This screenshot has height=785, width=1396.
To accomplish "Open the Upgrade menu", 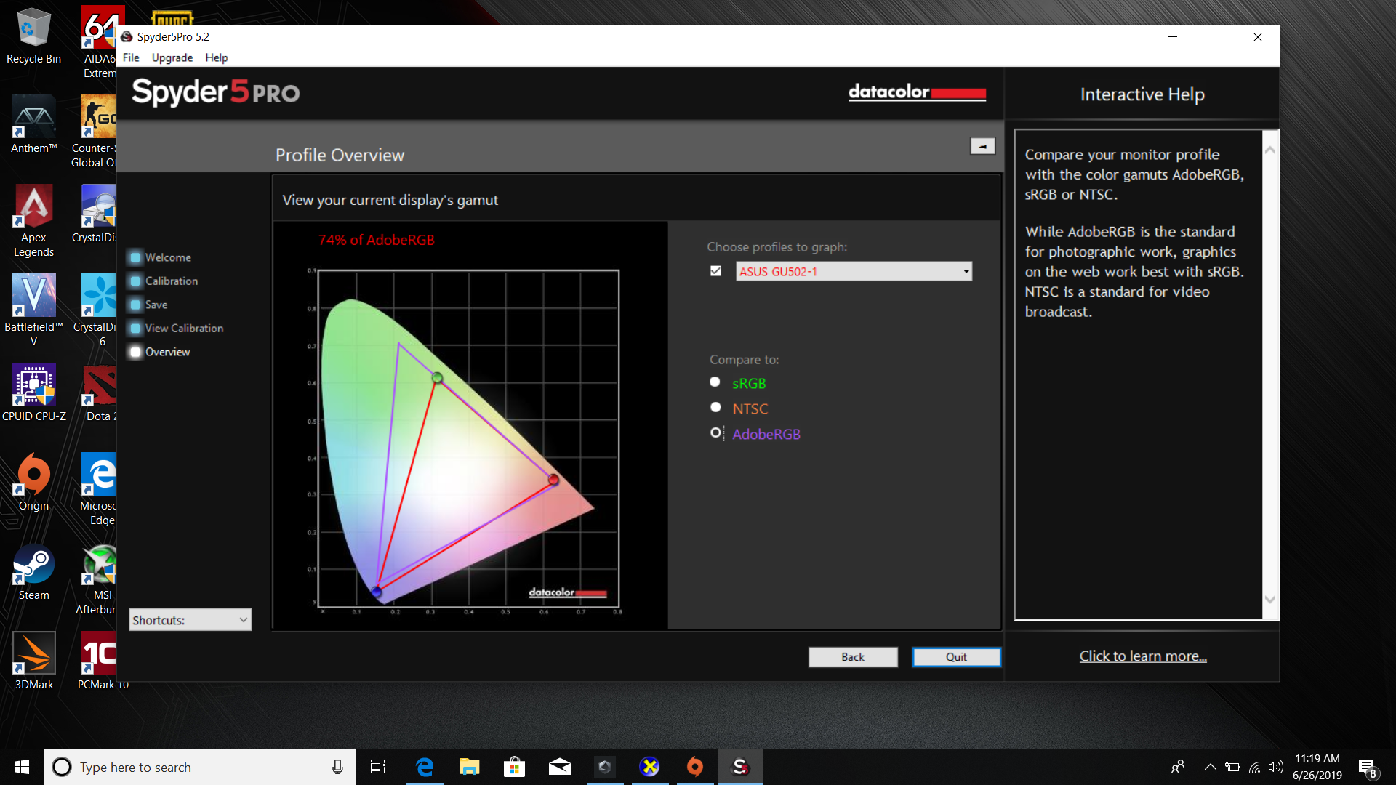I will [172, 57].
